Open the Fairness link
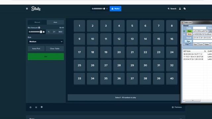Image resolution: width=212 pixels, height=119 pixels. [x=177, y=107]
